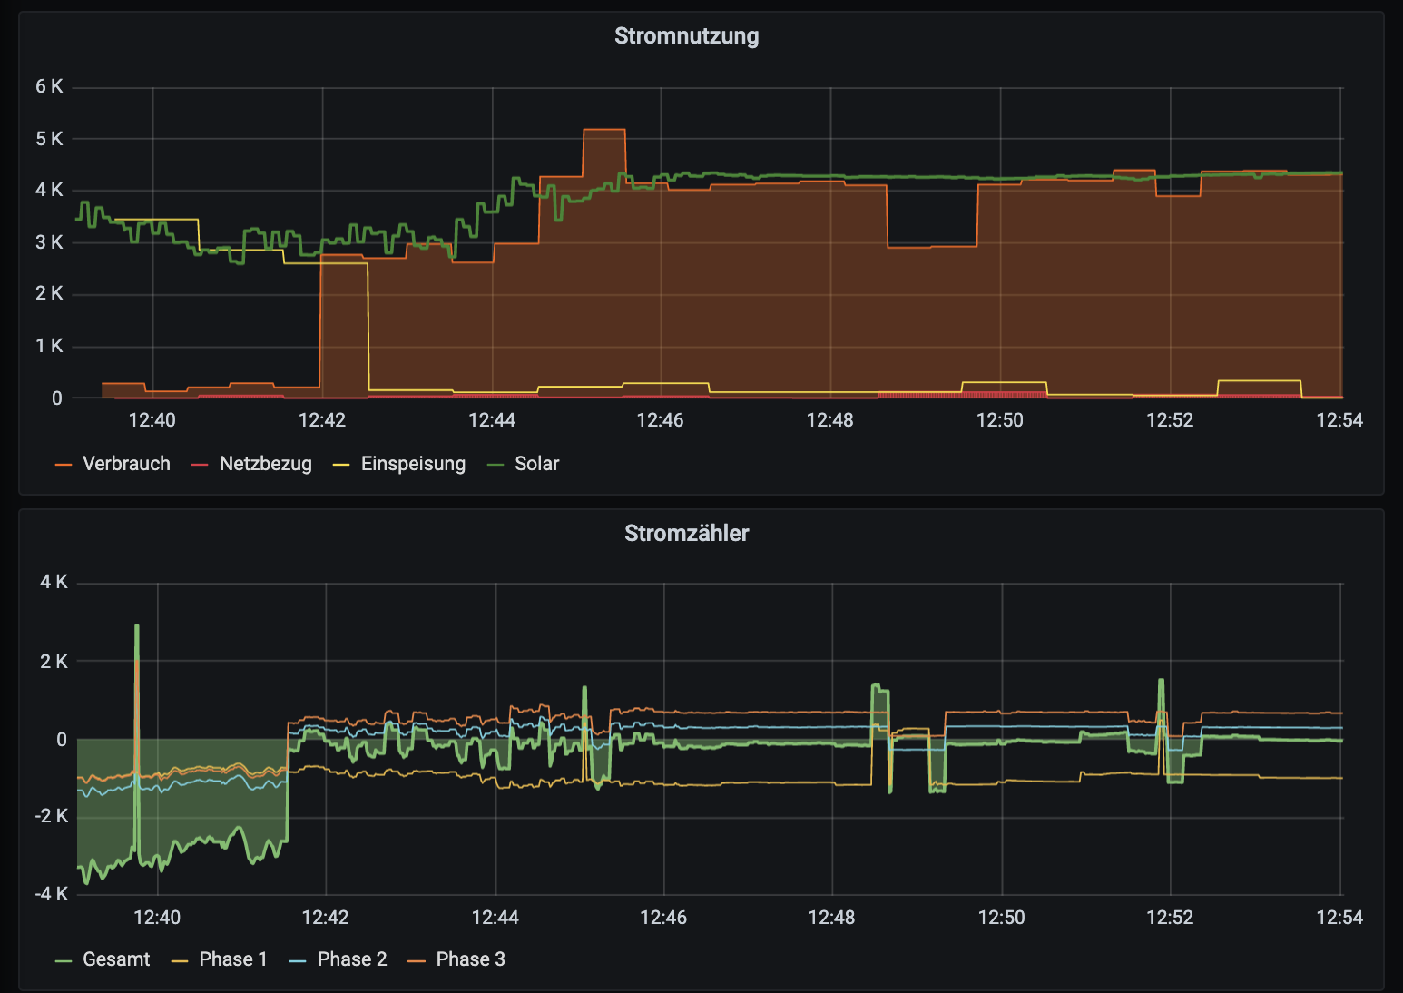Toggle the Verbrauch series legend label

[x=126, y=464]
